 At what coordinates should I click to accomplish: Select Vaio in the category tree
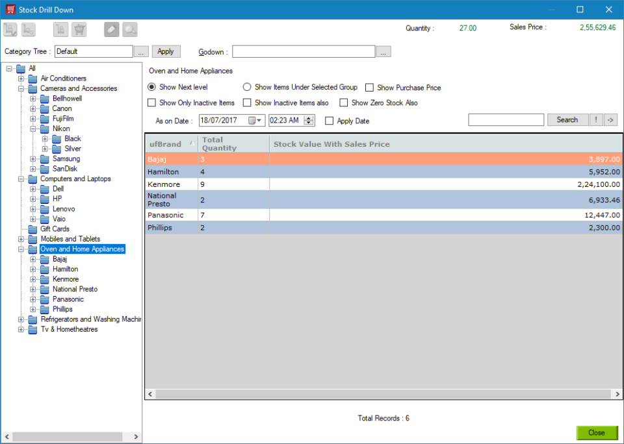pyautogui.click(x=59, y=219)
